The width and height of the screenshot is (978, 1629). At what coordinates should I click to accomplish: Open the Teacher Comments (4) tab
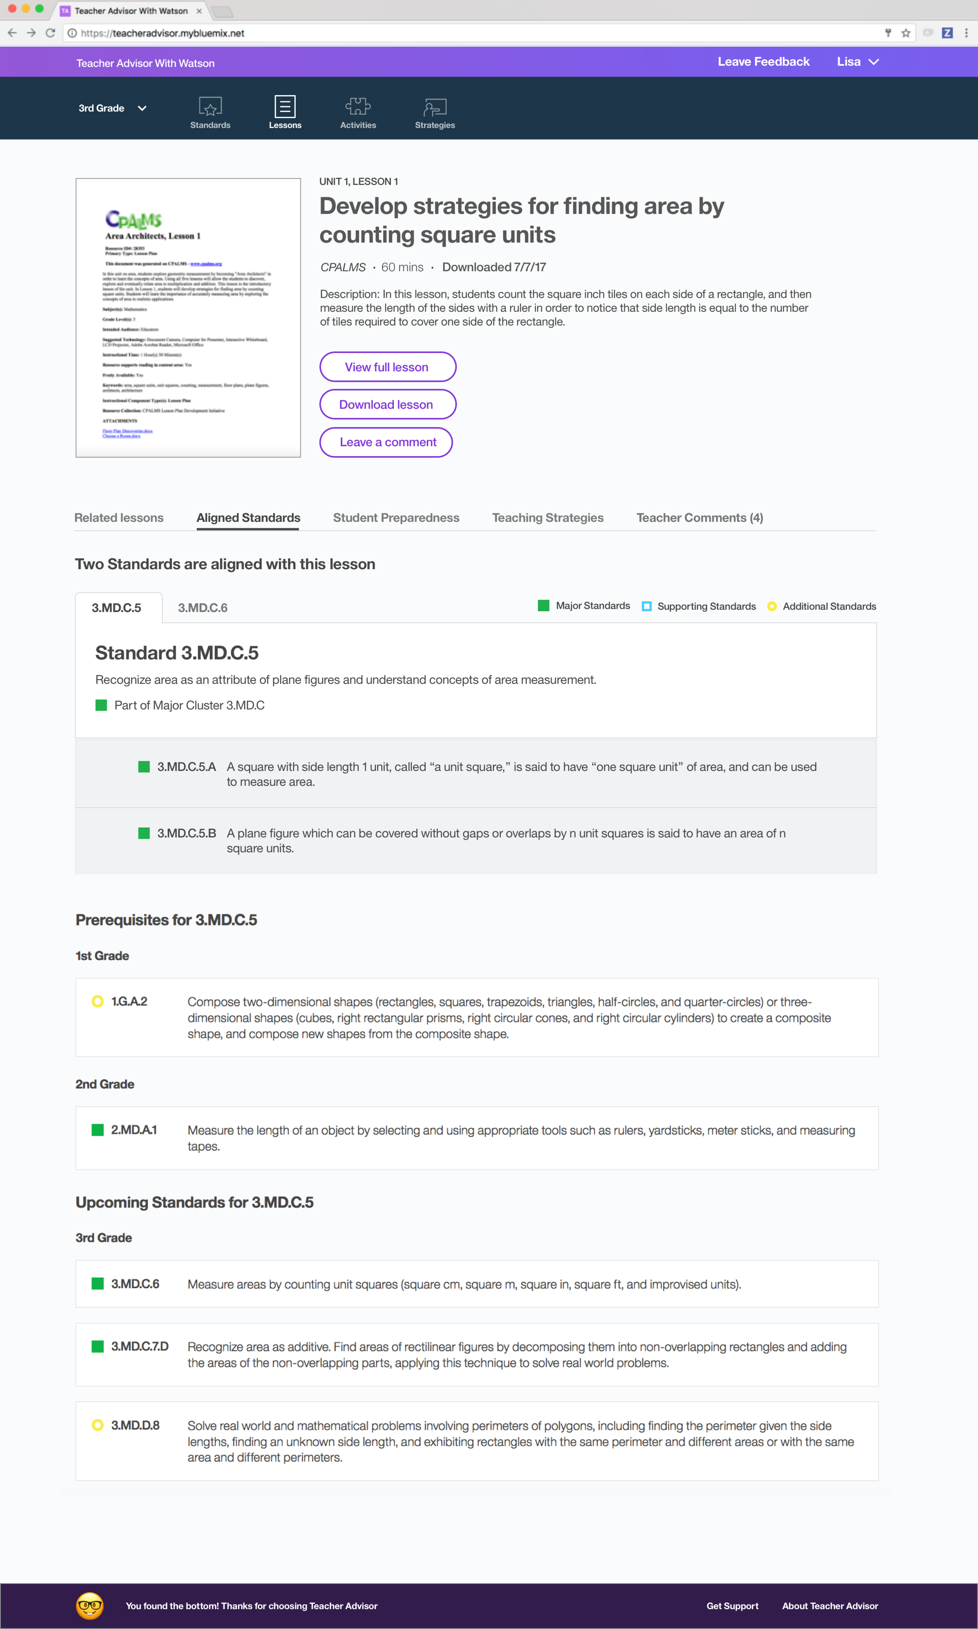tap(699, 517)
